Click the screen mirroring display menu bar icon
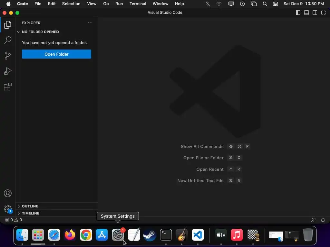 pos(231,4)
